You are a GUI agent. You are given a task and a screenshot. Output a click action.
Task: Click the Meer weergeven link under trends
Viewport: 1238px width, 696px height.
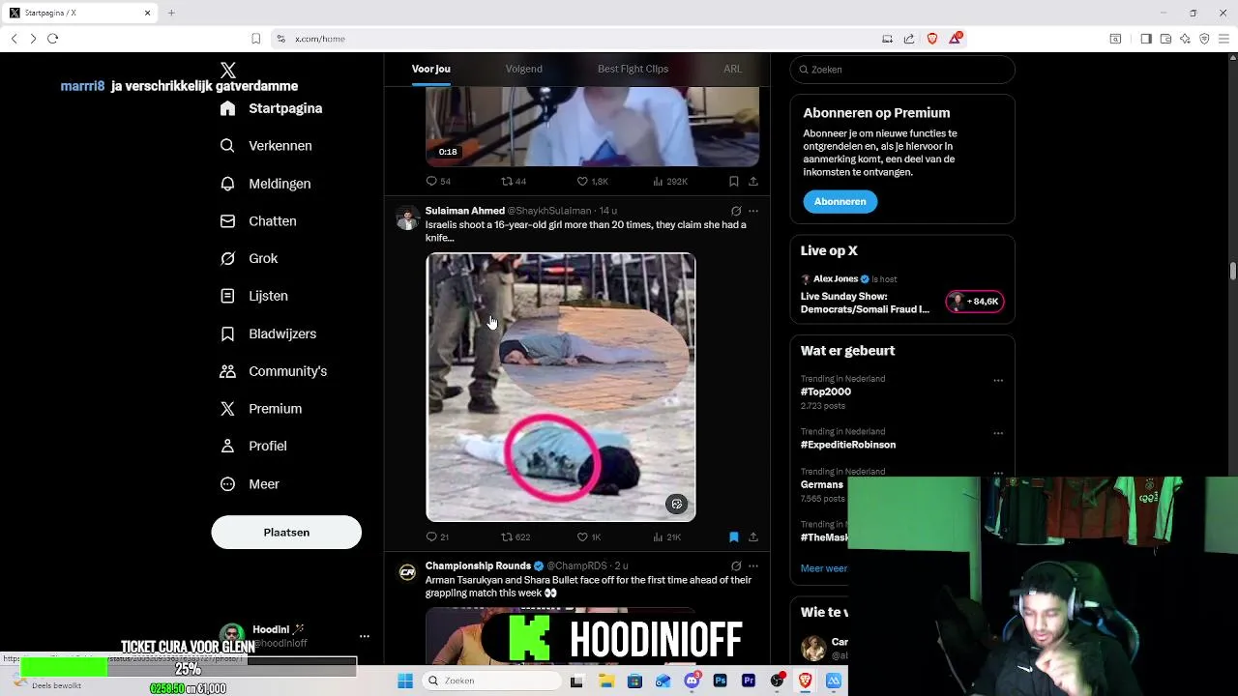824,568
